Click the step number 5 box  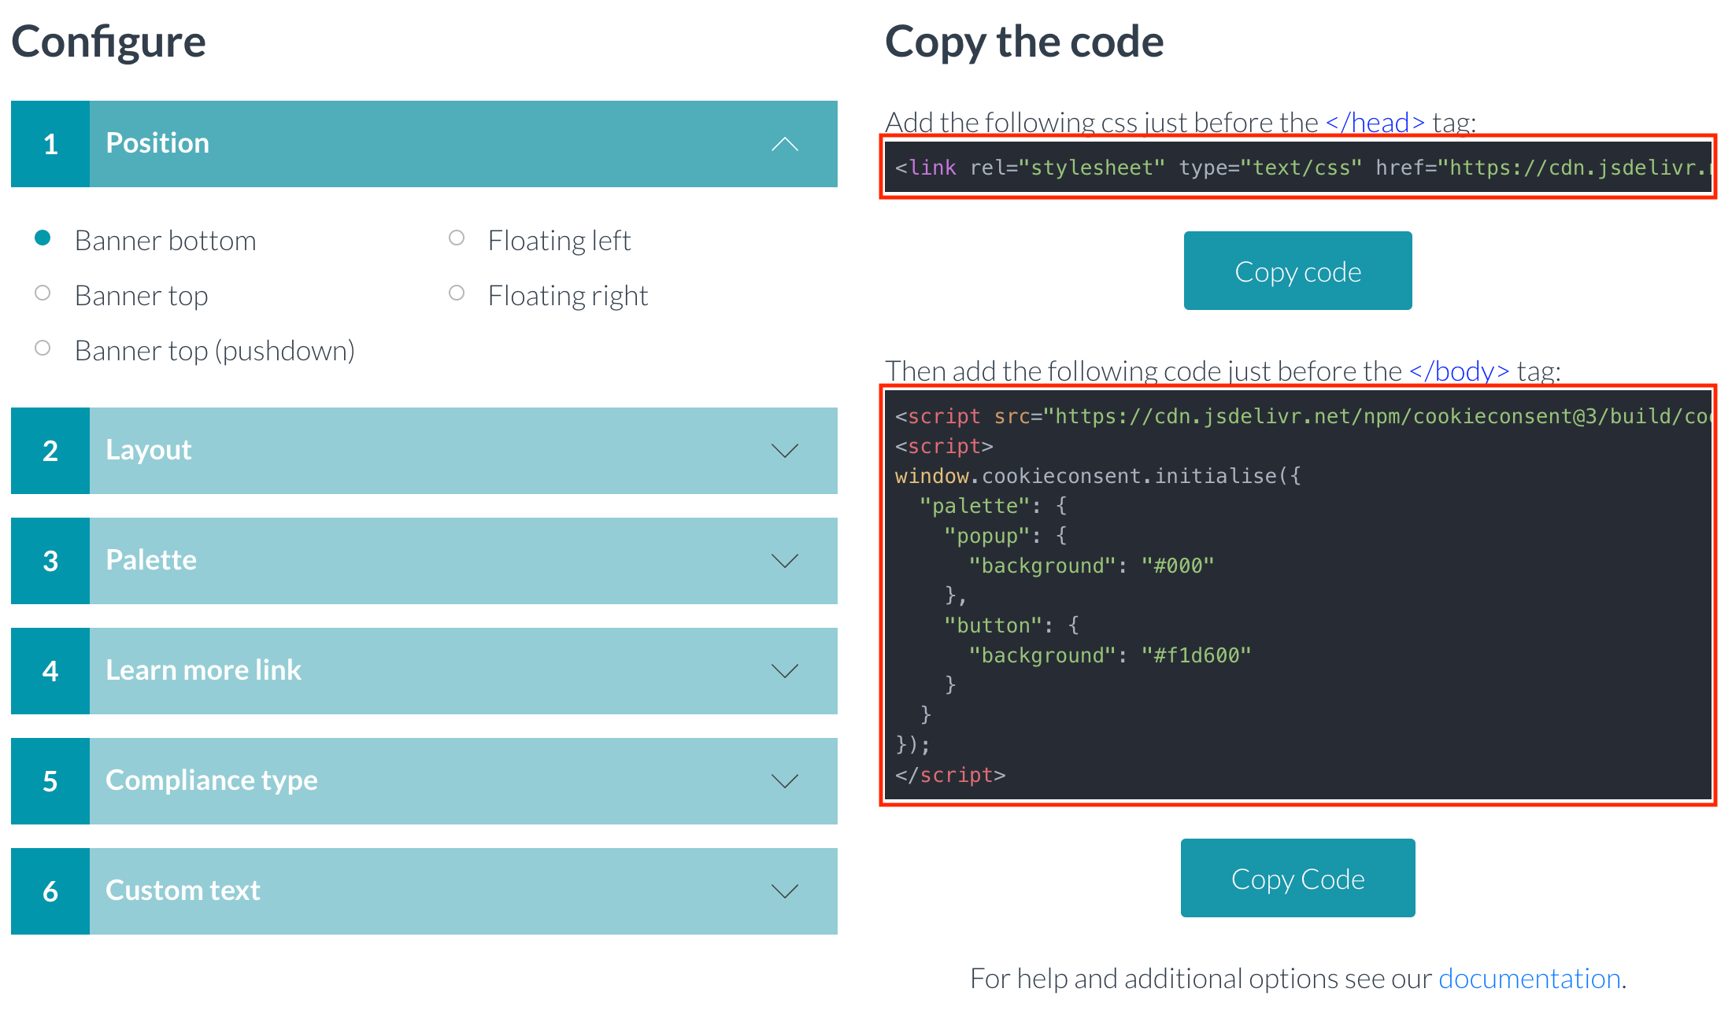click(50, 781)
